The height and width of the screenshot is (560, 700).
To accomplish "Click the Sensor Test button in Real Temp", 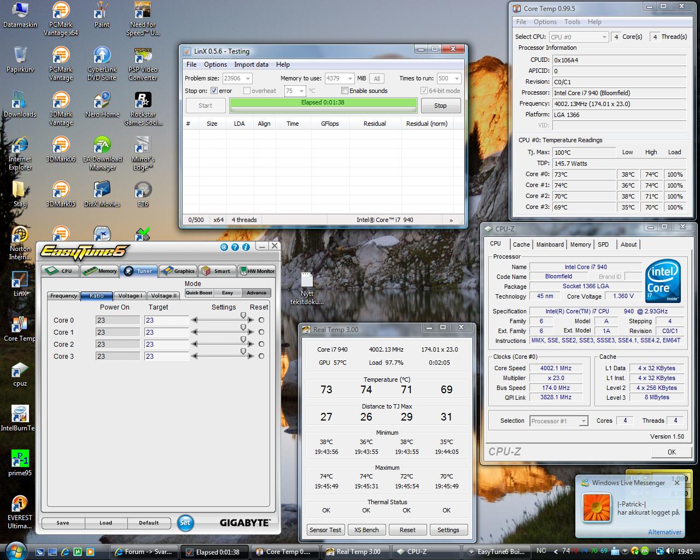I will coord(325,530).
